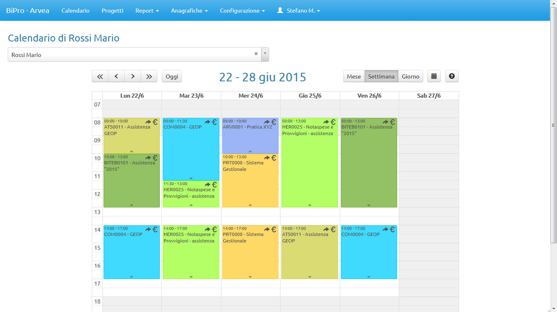The image size is (557, 312).
Task: Click the Thursday HER0025 Notaspese green event block
Action: [309, 171]
